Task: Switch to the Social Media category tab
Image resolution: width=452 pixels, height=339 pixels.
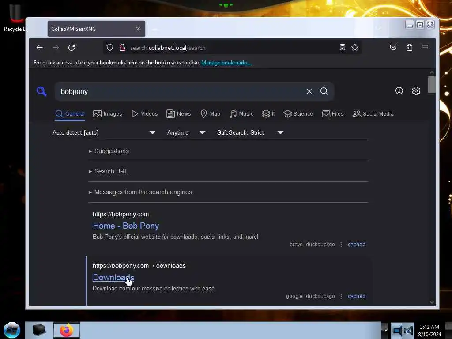Action: (373, 114)
